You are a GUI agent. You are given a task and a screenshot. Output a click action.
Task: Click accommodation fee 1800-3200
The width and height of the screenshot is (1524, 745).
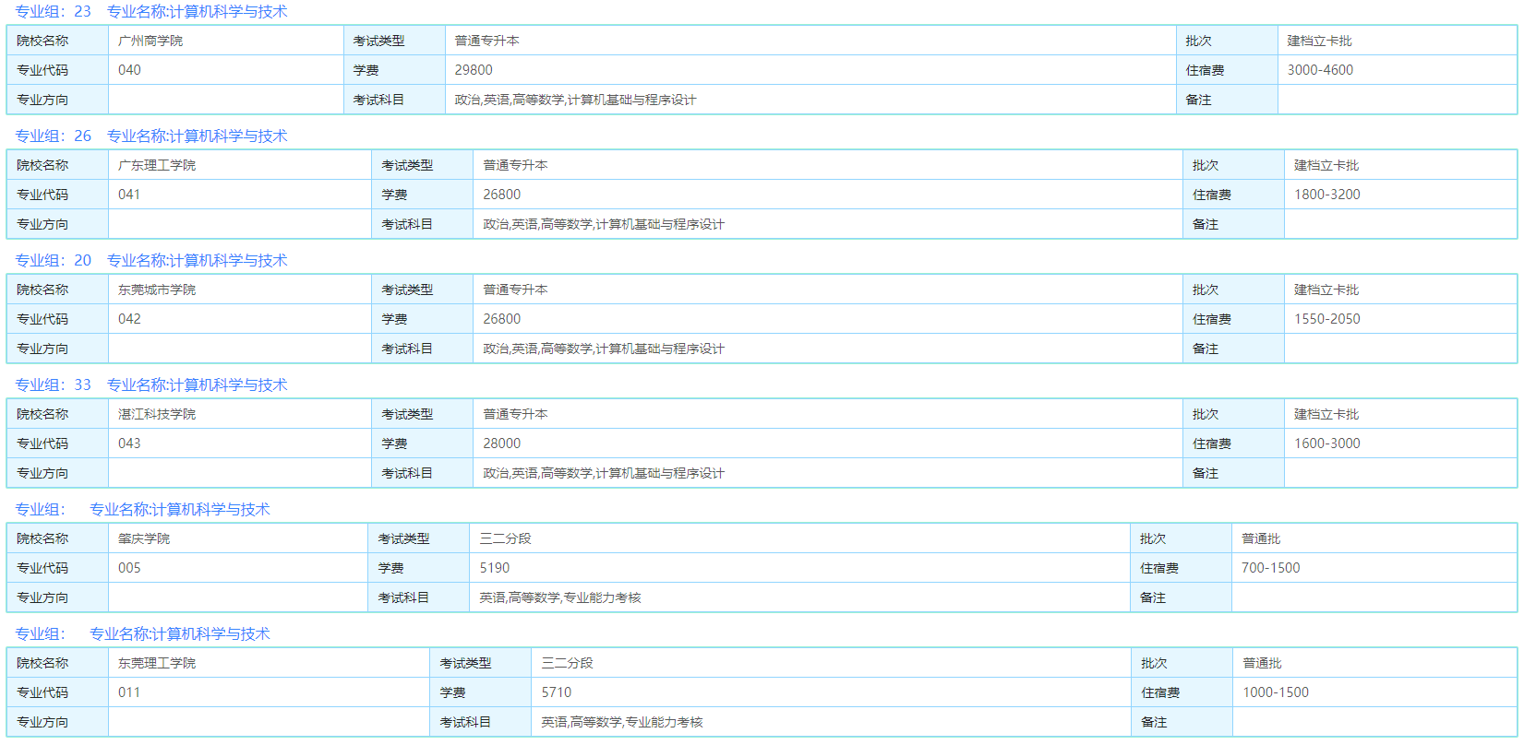[x=1327, y=195]
